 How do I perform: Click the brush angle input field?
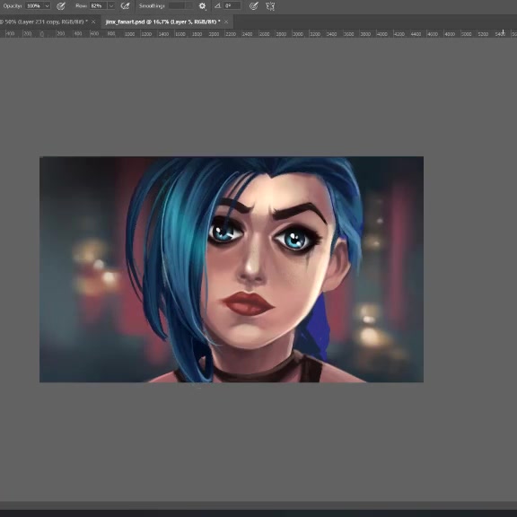(232, 6)
